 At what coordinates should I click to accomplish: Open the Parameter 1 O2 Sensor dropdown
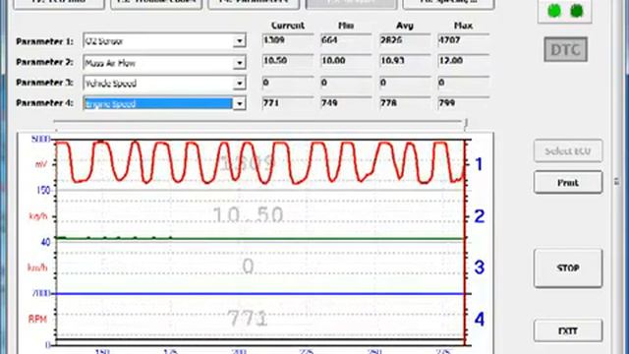coord(239,41)
